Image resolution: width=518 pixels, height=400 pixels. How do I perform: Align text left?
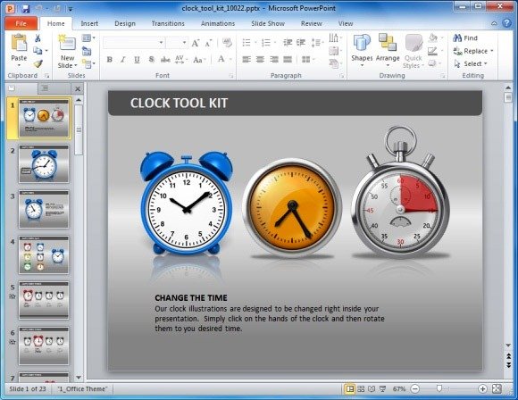246,60
